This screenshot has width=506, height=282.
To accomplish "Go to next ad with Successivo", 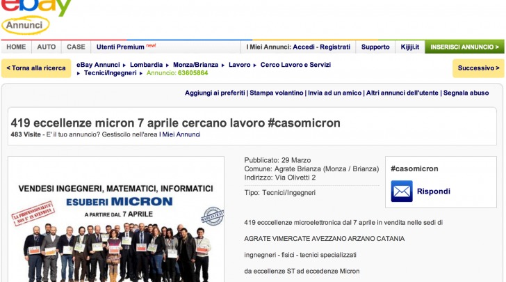I will click(x=478, y=68).
